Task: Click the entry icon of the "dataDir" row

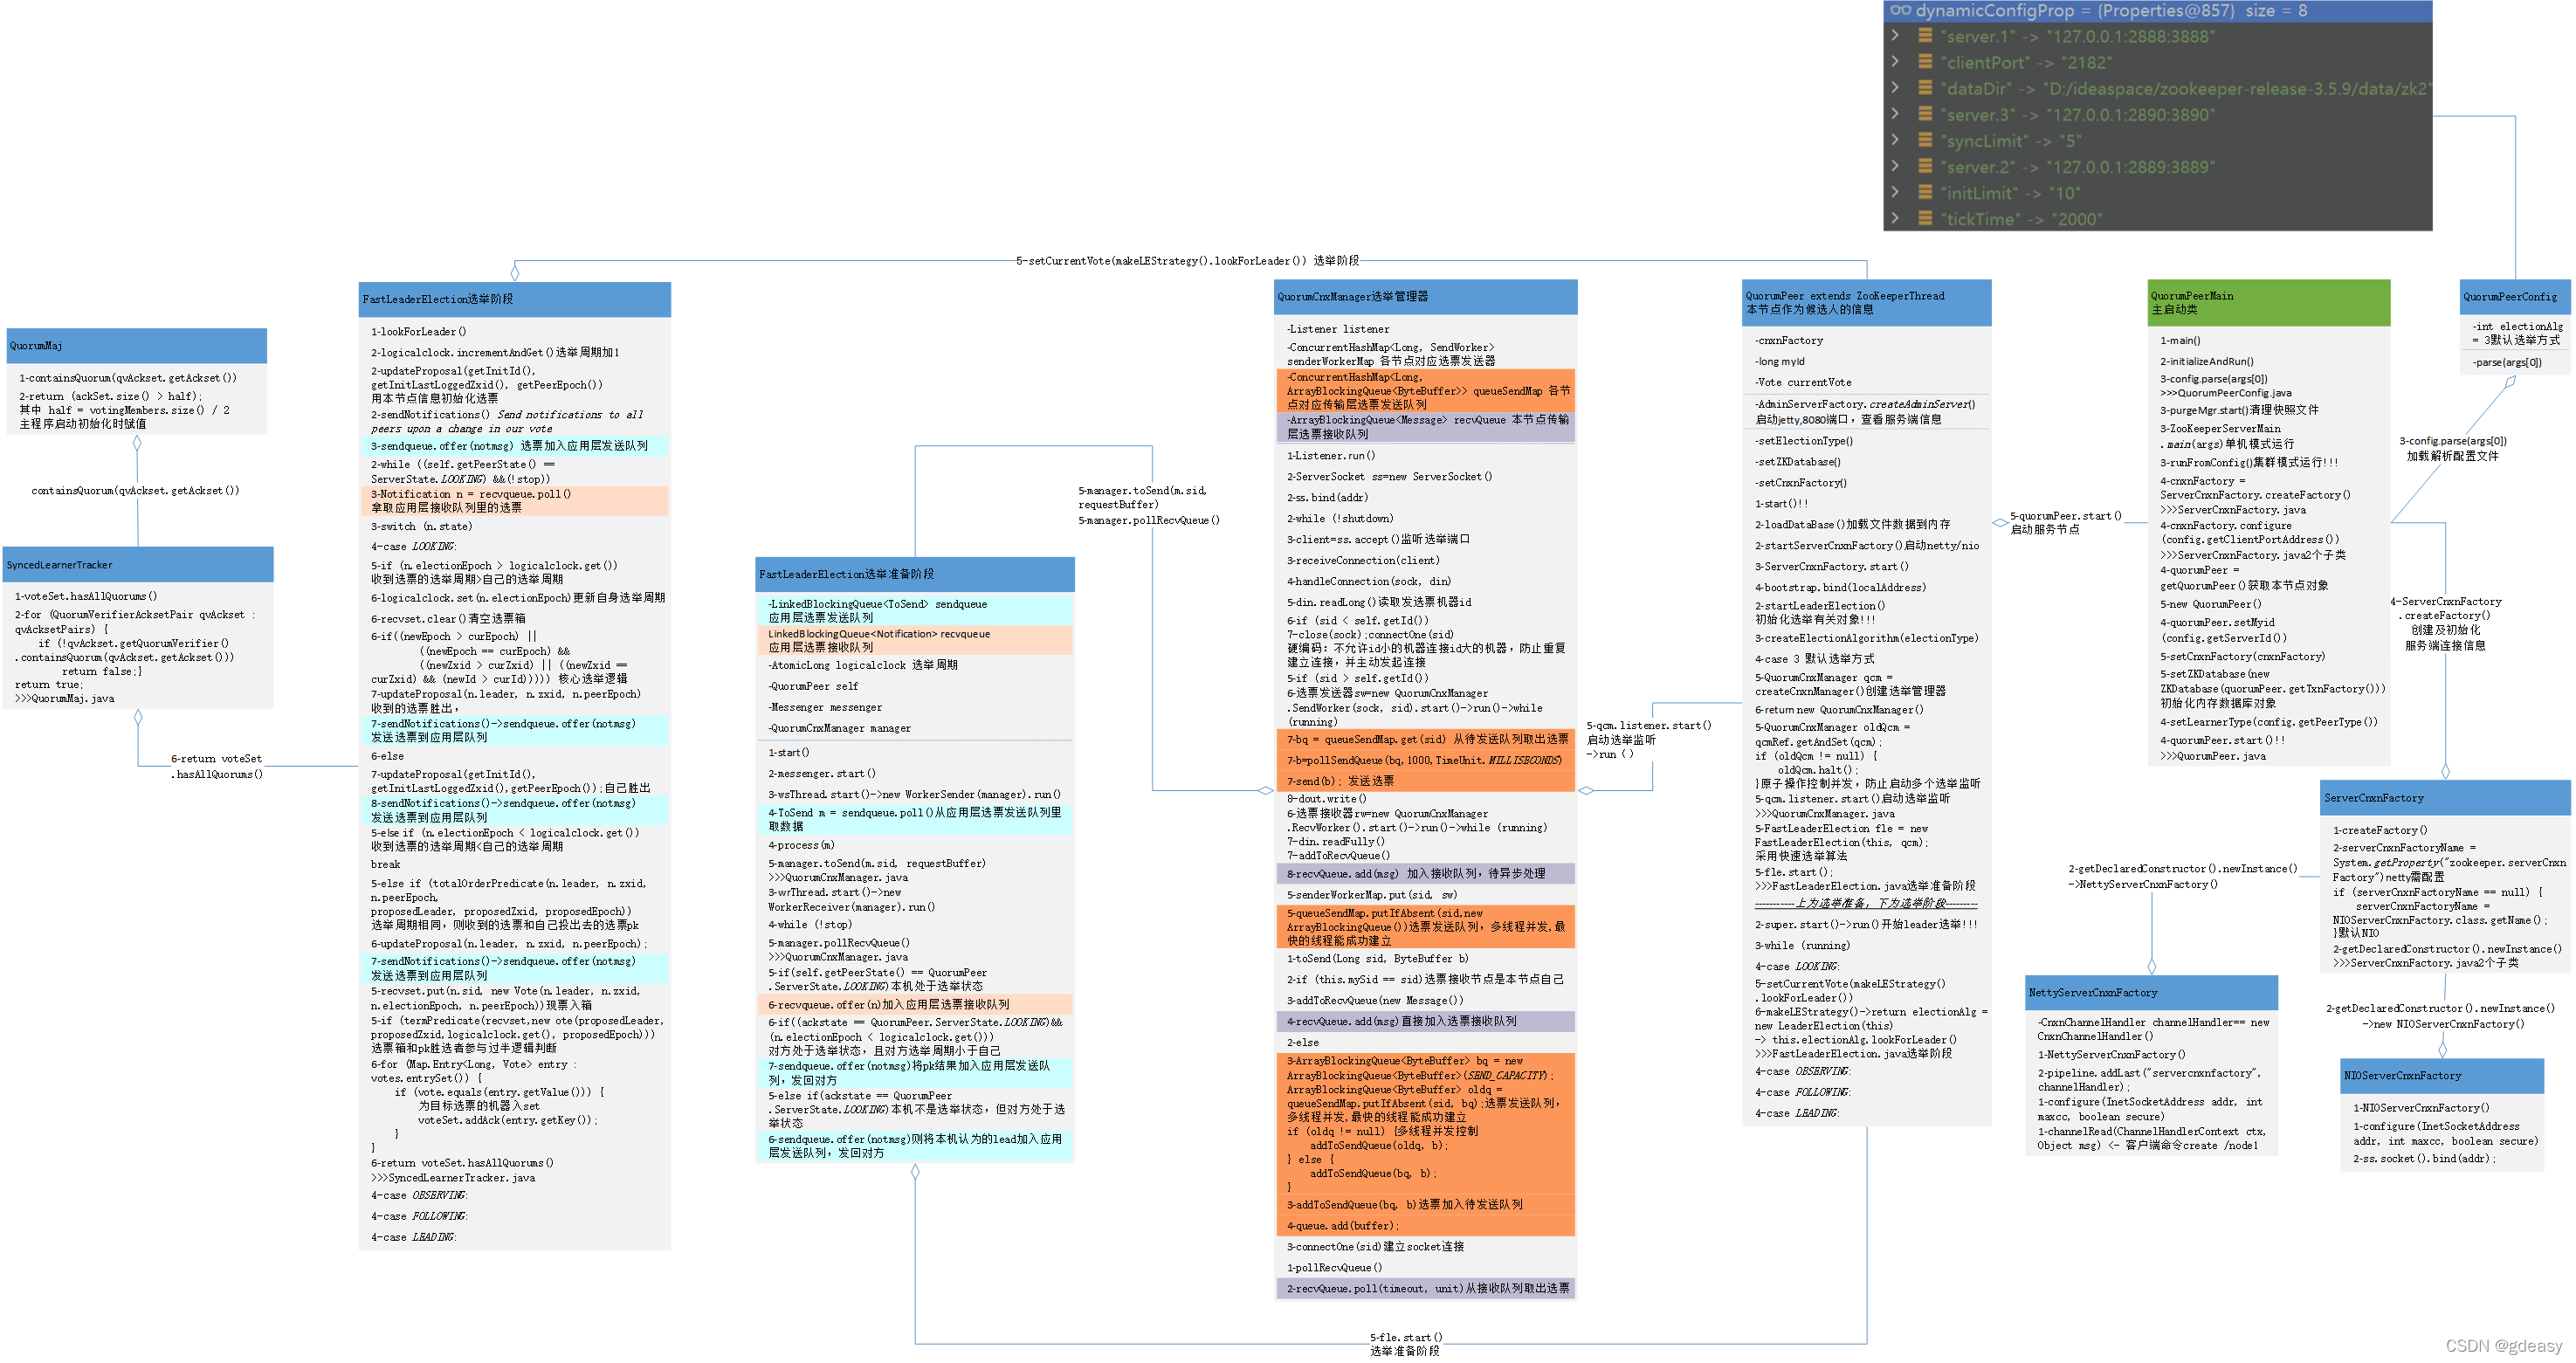Action: [x=1925, y=88]
